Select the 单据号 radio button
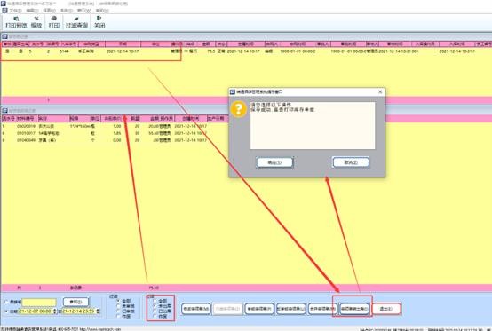Image resolution: width=492 pixels, height=331 pixels. point(6,303)
